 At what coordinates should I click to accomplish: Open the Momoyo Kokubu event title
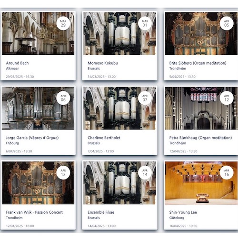103,63
